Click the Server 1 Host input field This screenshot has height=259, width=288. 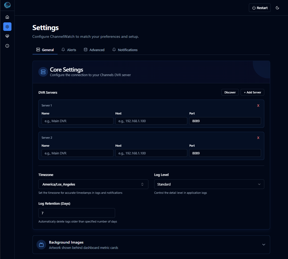(x=151, y=121)
